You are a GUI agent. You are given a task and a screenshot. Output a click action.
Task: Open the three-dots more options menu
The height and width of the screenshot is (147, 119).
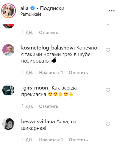(x=112, y=11)
